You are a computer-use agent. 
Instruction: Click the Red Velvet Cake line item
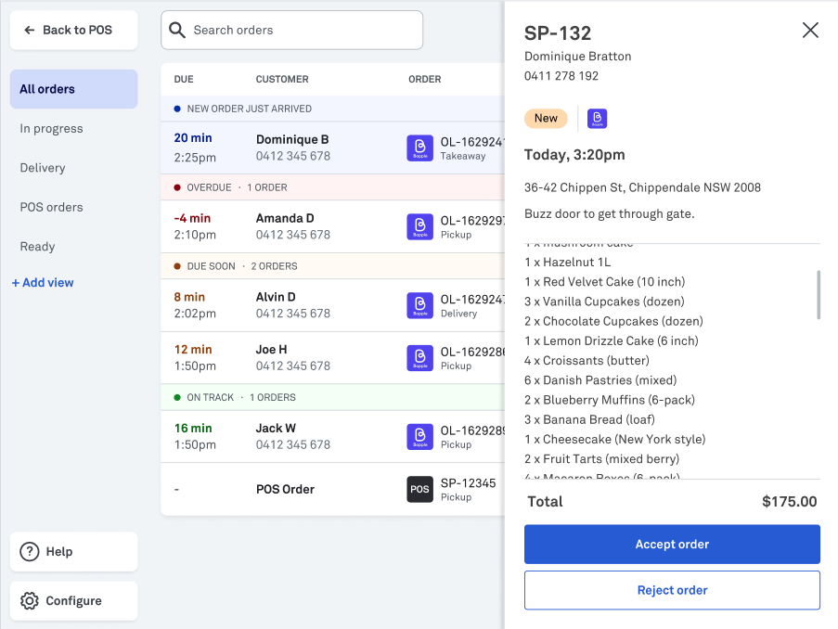click(604, 282)
